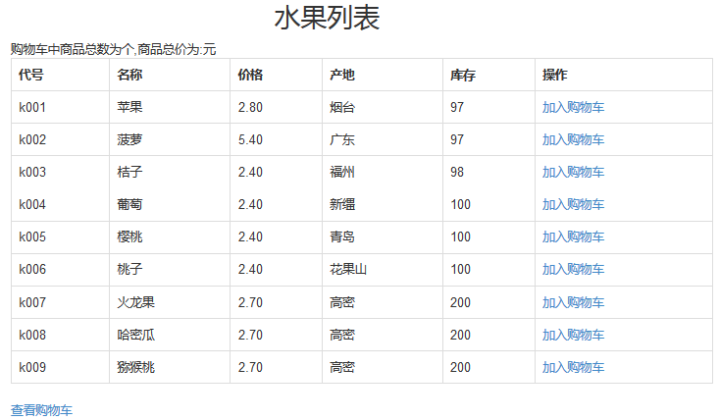This screenshot has width=719, height=420.
Task: Click 加入购物车 for 苹果 (k001)
Action: point(573,107)
